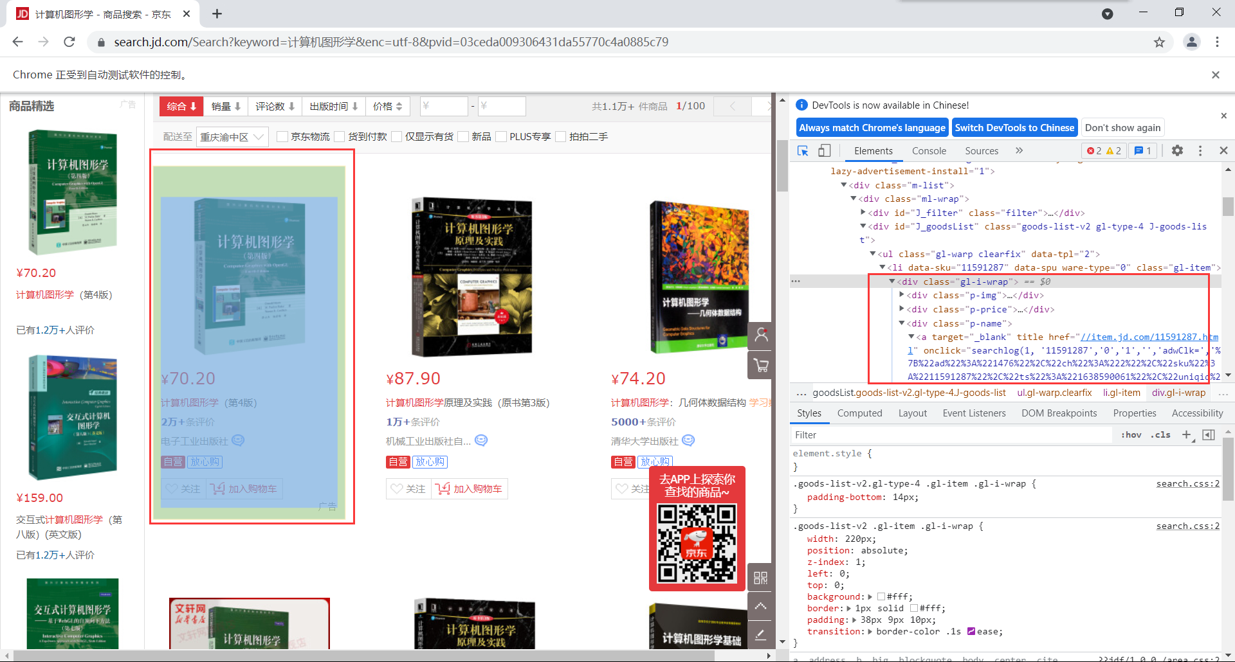This screenshot has width=1235, height=662.
Task: Open chat icon next to 清华大学出版社
Action: (688, 440)
